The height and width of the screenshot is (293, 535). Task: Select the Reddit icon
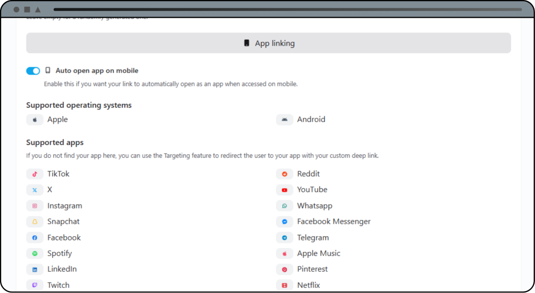tap(285, 174)
